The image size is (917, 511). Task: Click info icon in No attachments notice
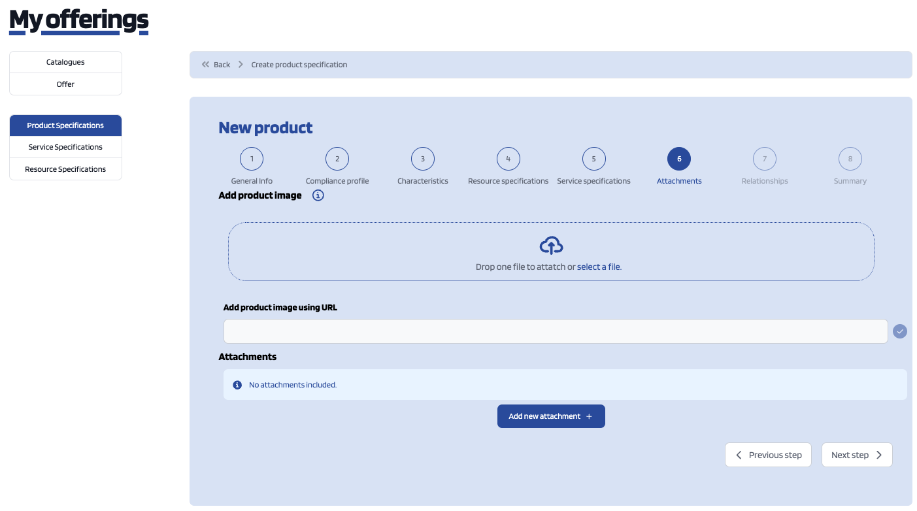(x=237, y=385)
